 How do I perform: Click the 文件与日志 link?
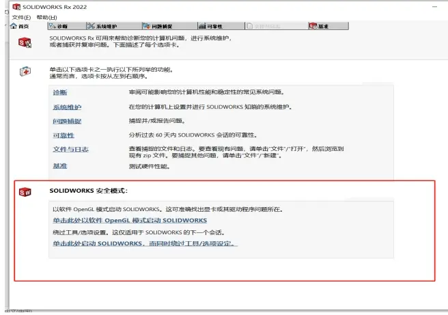coord(70,149)
